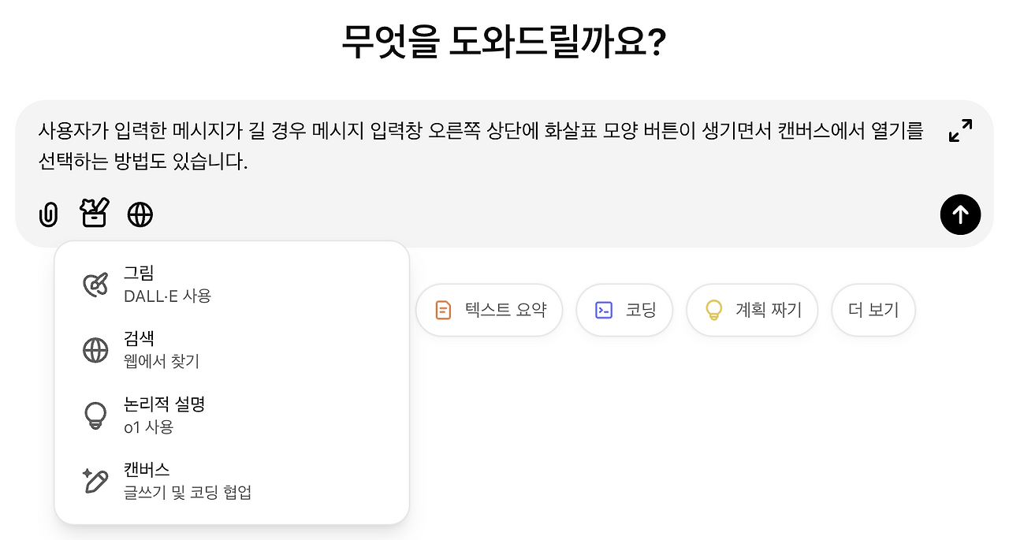Click the DALL·E paintbrush icon beside 그림

95,284
